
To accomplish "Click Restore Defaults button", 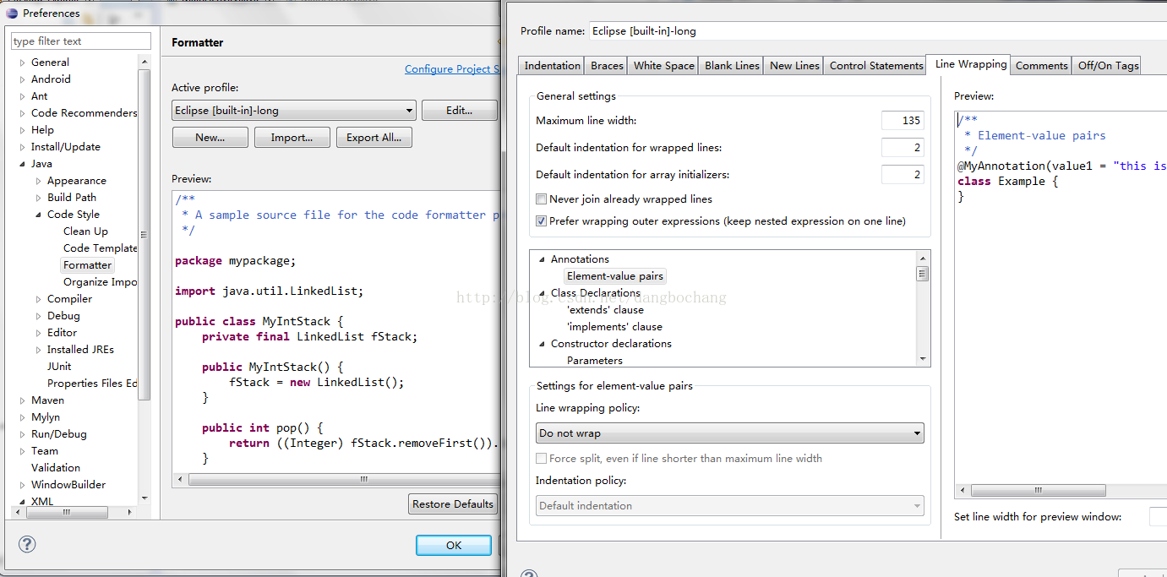I will [x=453, y=504].
